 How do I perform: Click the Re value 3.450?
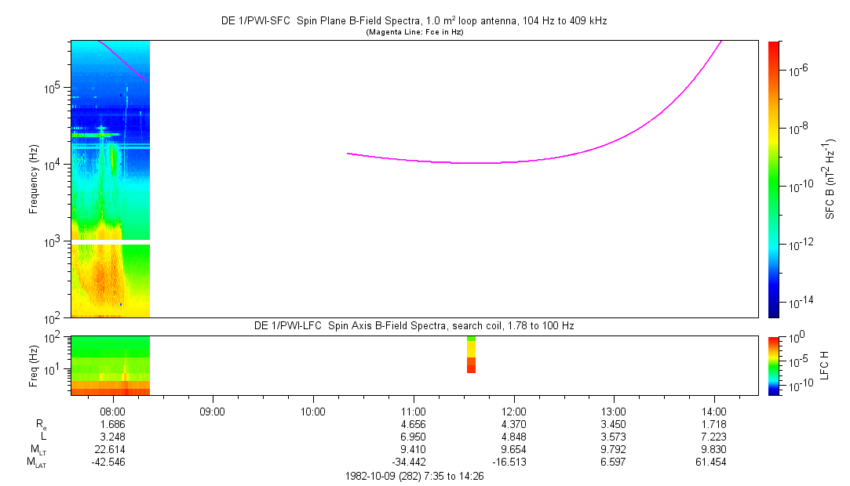coord(613,424)
